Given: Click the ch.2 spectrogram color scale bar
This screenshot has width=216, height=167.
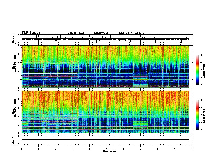Looking at the screenshot, I should (197, 115).
